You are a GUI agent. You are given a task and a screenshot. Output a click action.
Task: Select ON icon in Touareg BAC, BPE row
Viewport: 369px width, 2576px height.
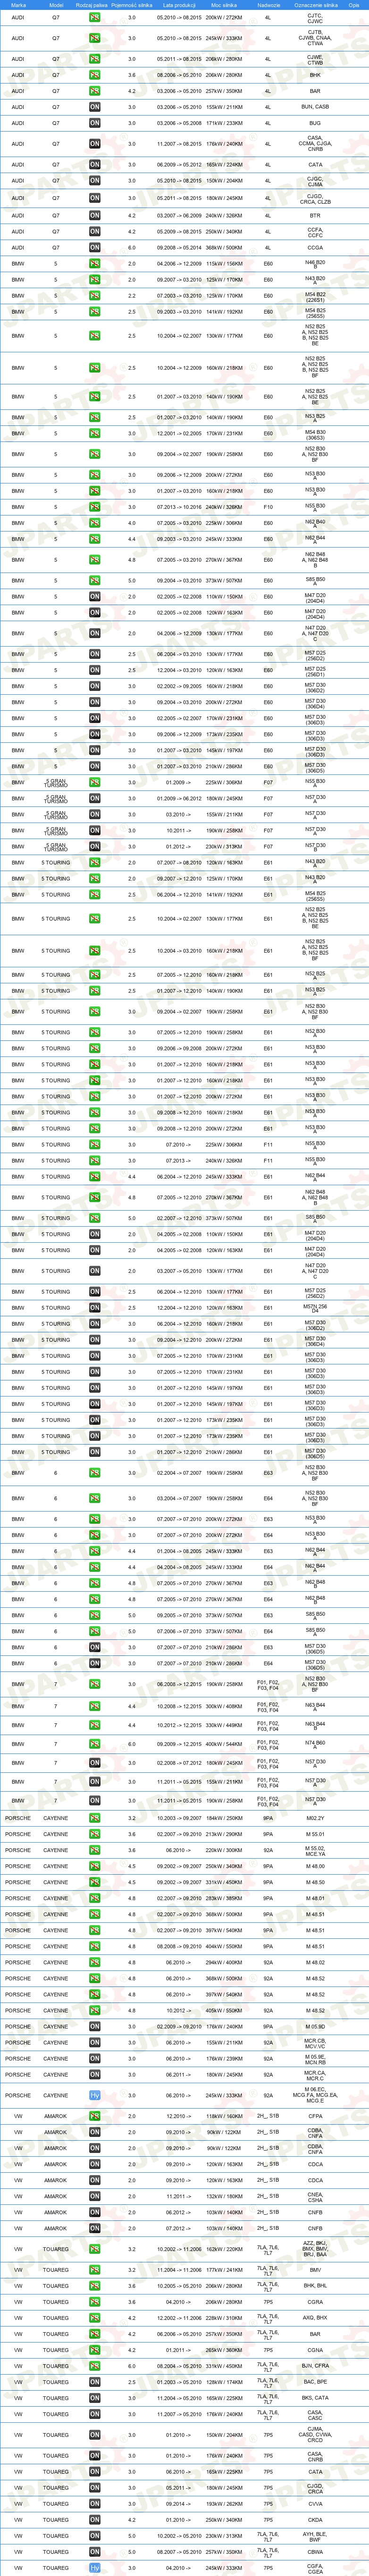(95, 2382)
